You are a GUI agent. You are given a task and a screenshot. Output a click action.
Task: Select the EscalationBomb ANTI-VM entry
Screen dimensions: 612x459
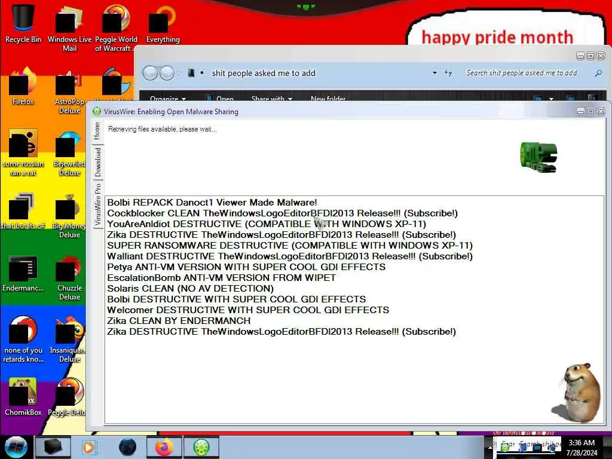tap(221, 278)
